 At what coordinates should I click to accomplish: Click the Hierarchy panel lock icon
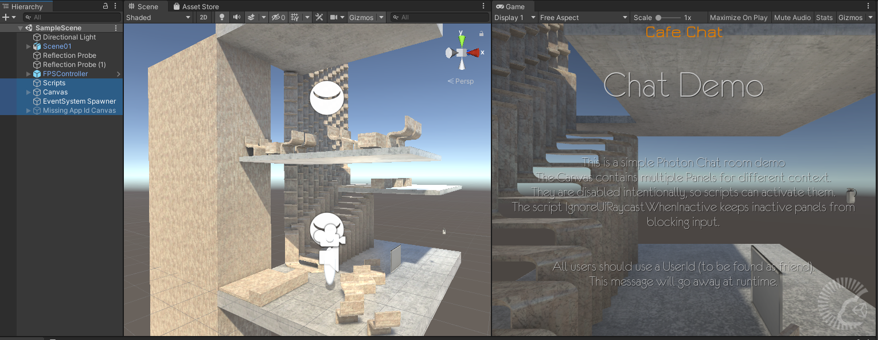[106, 6]
